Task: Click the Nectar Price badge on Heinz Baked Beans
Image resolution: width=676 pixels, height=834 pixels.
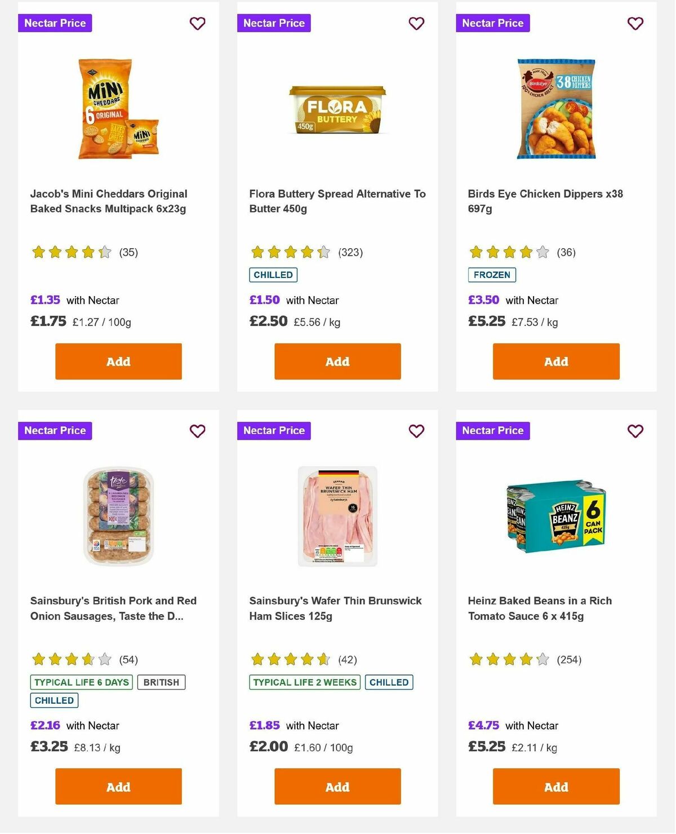Action: tap(492, 430)
